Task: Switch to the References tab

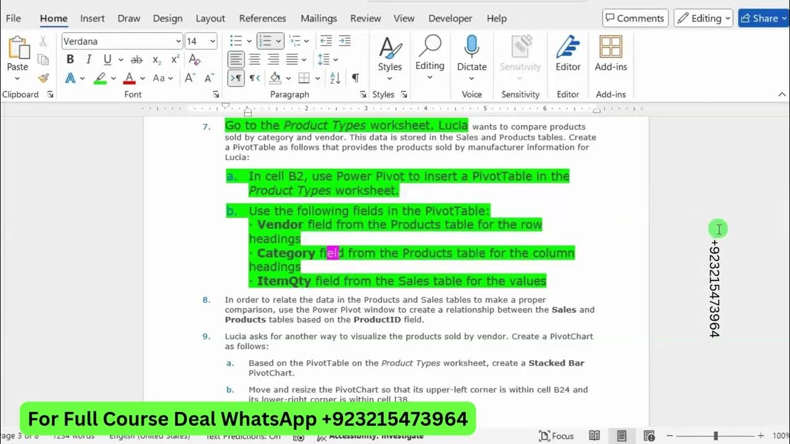Action: coord(263,18)
